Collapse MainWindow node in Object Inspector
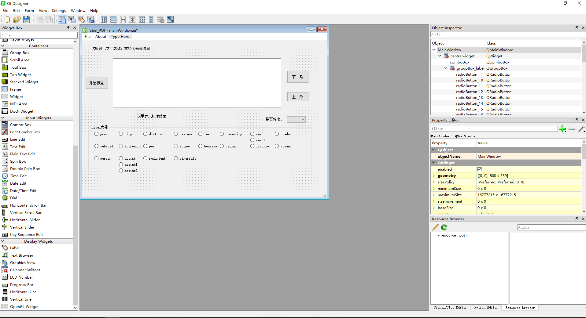 click(x=434, y=50)
